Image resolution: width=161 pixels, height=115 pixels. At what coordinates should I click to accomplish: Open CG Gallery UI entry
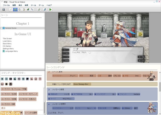[x=7, y=46]
